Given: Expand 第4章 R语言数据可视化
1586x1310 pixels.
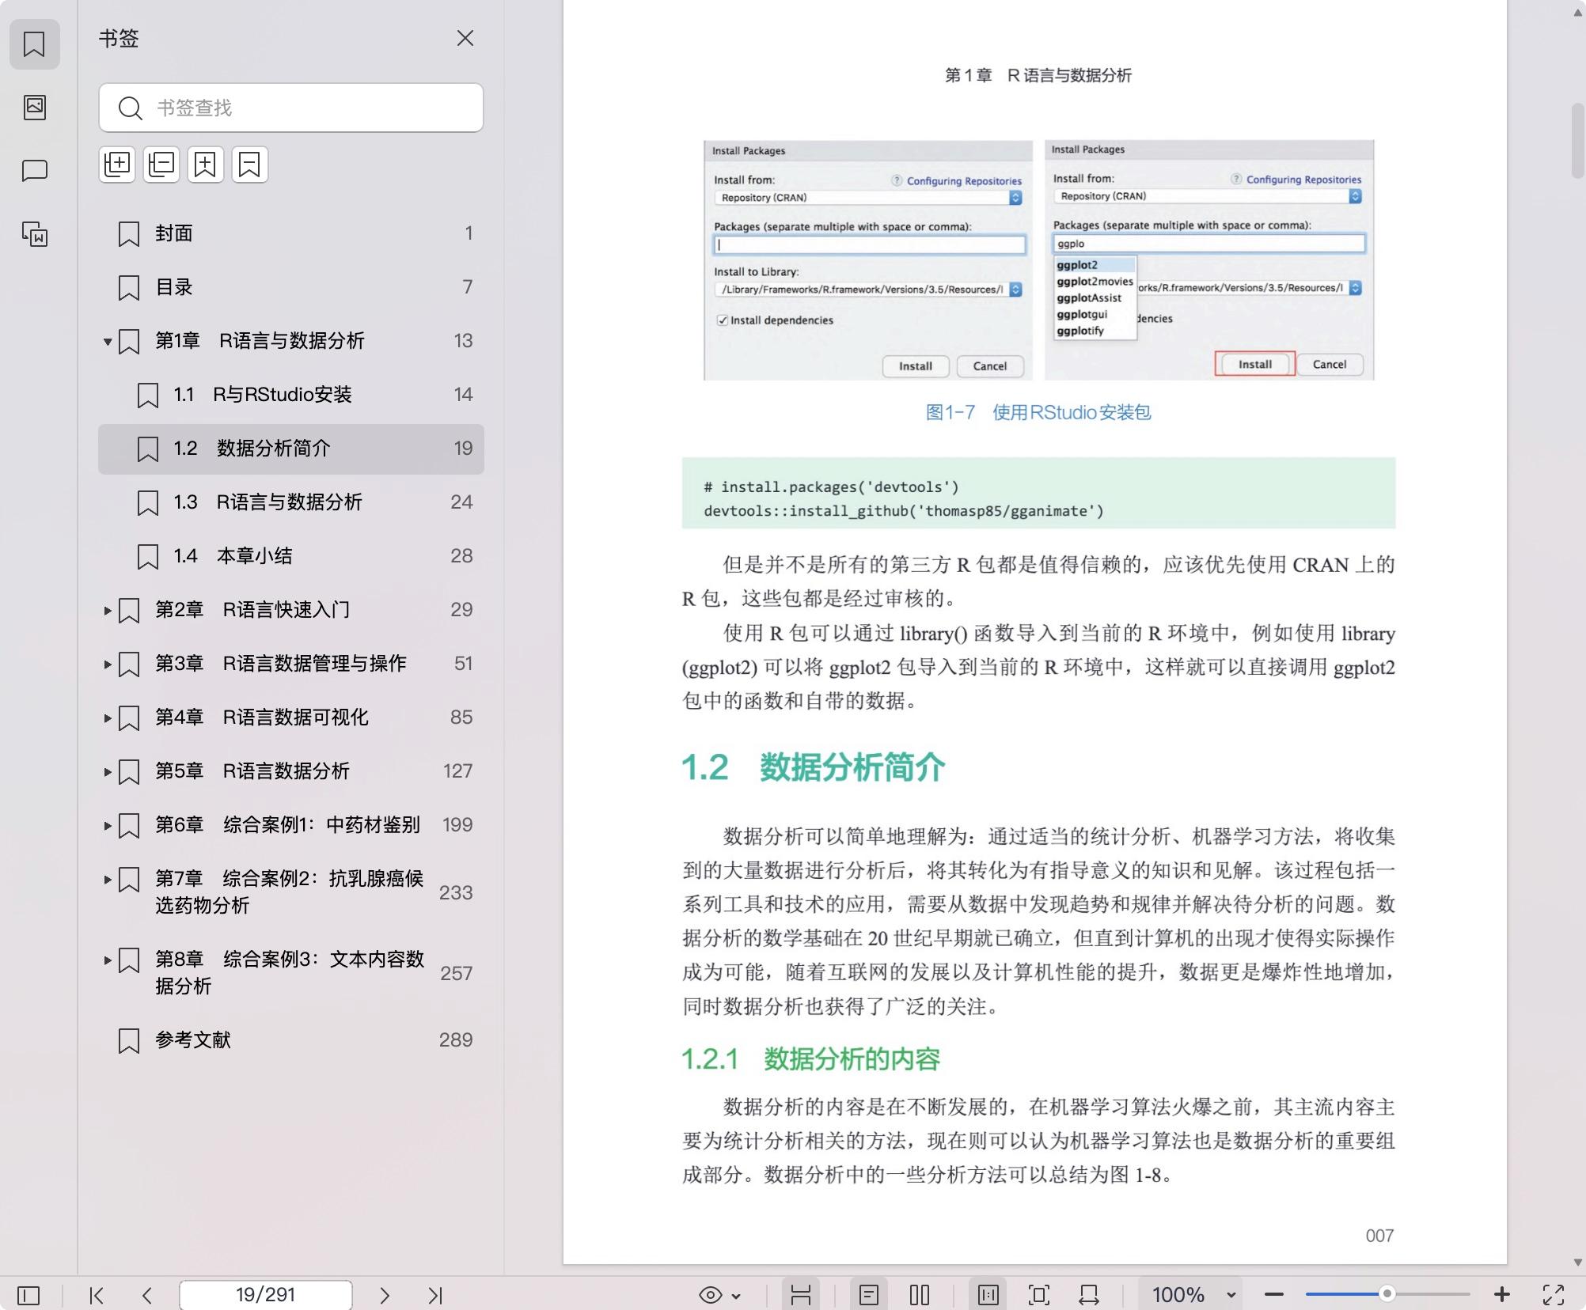Looking at the screenshot, I should [107, 718].
